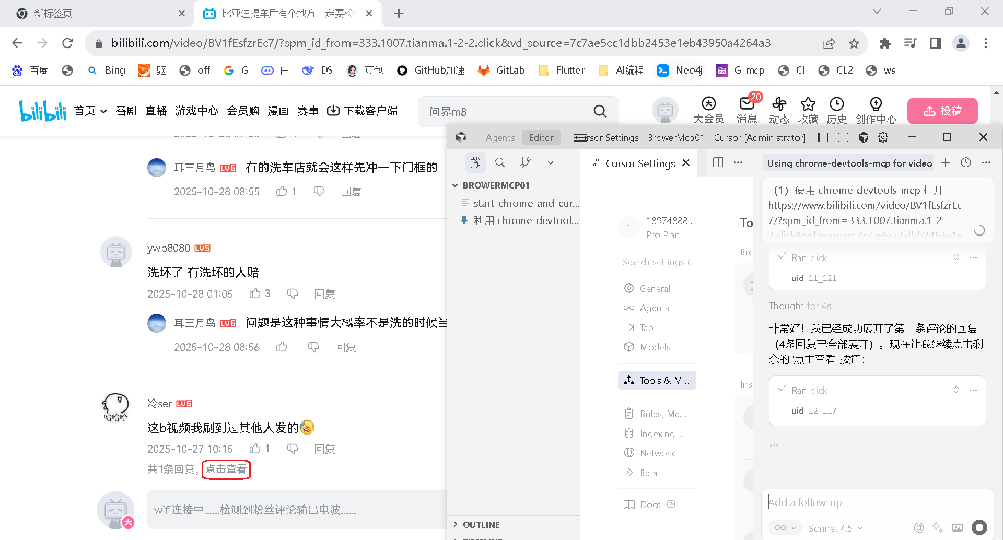Viewport: 1003px width, 540px height.
Task: Open chat tab 'Using chrome-devtools-mcp for video'
Action: (x=849, y=163)
